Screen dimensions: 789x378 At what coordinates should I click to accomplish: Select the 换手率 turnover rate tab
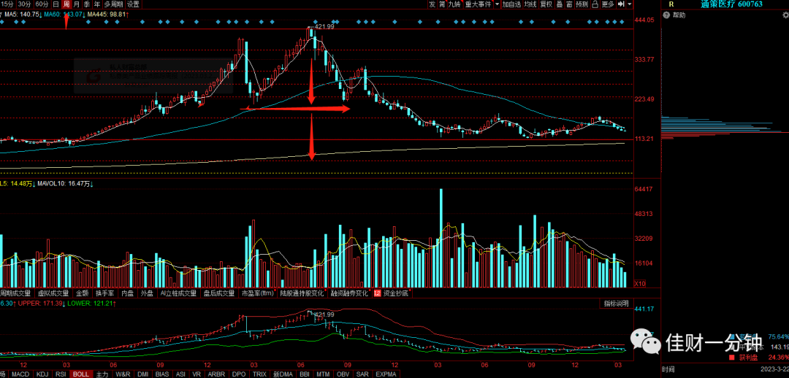[x=104, y=293]
